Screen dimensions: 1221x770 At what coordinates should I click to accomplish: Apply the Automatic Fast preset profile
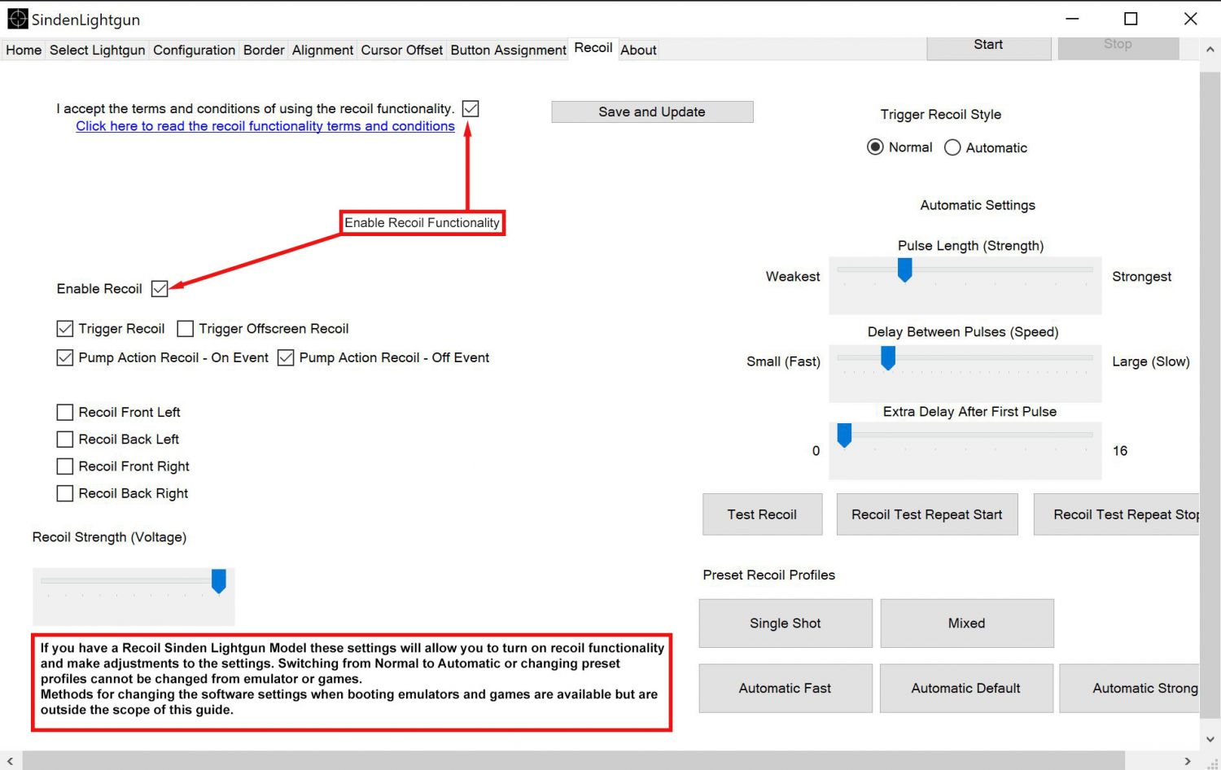coord(785,689)
